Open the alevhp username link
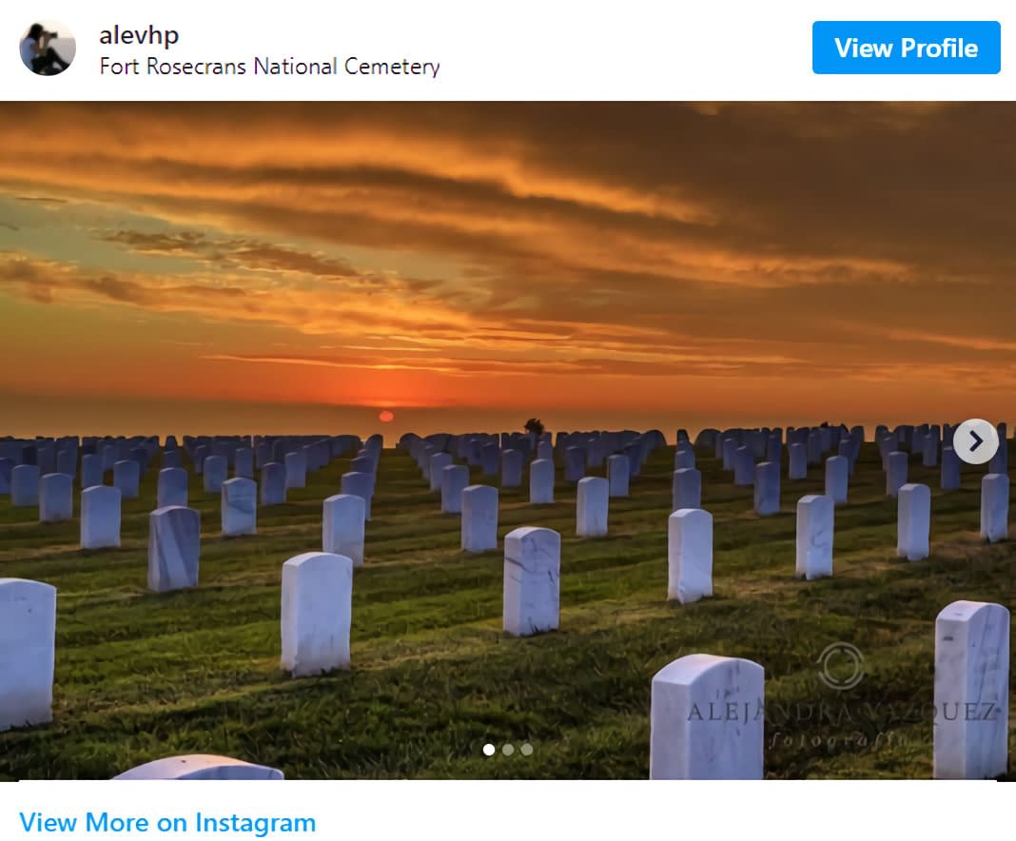 [x=139, y=35]
